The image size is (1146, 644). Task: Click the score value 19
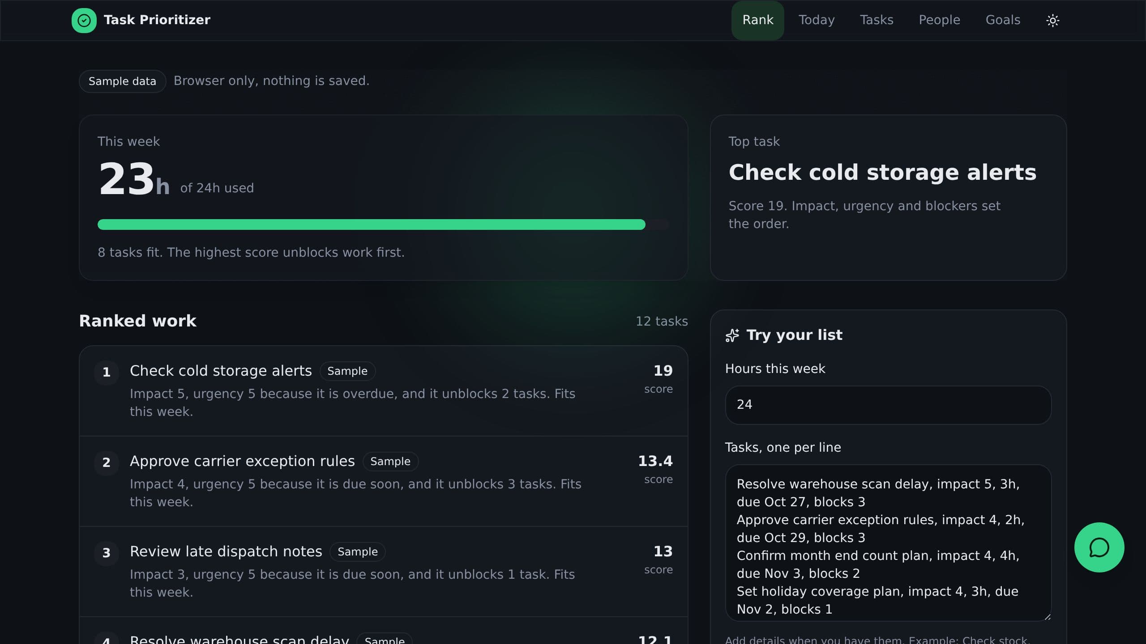coord(663,371)
